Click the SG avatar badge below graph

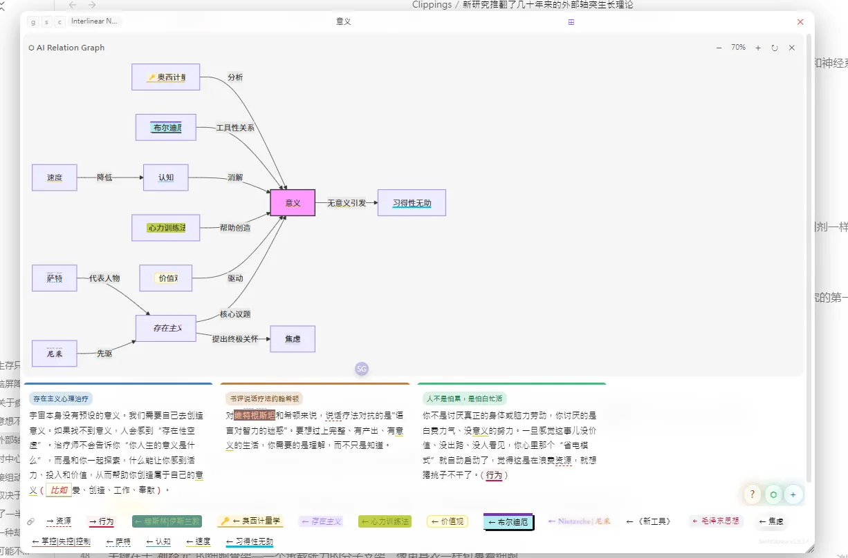pos(362,369)
